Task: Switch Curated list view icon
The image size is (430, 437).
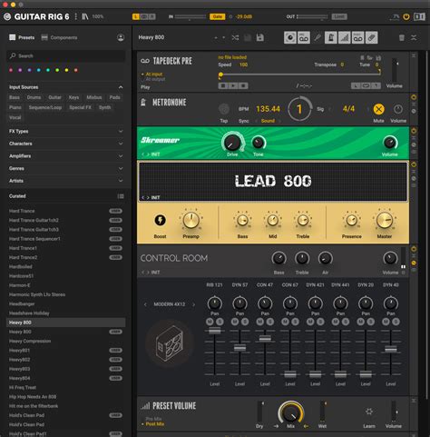Action: (x=121, y=196)
